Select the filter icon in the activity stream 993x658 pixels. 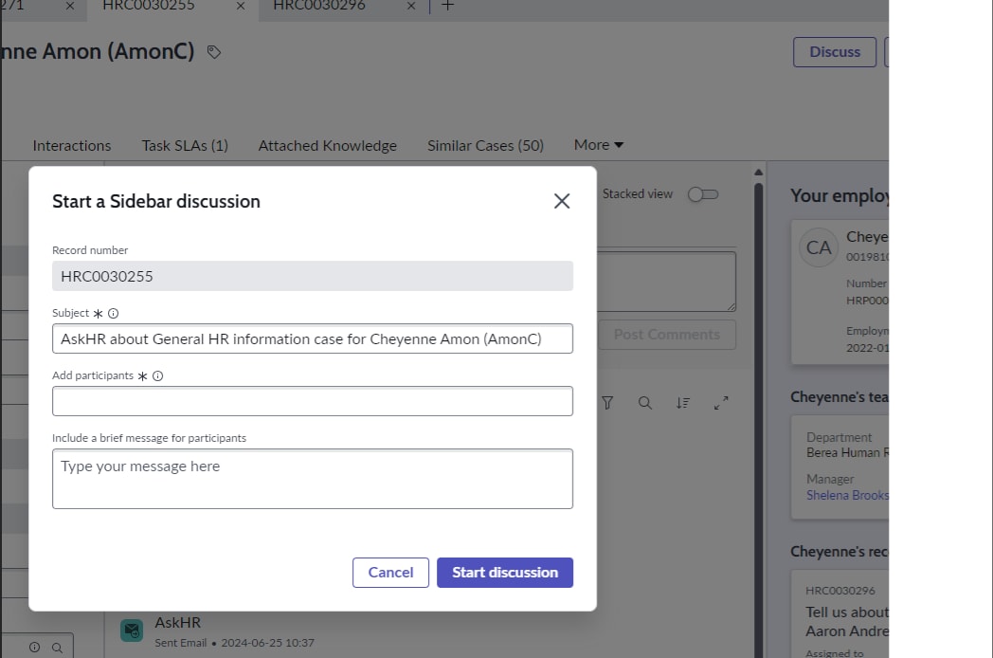[607, 403]
